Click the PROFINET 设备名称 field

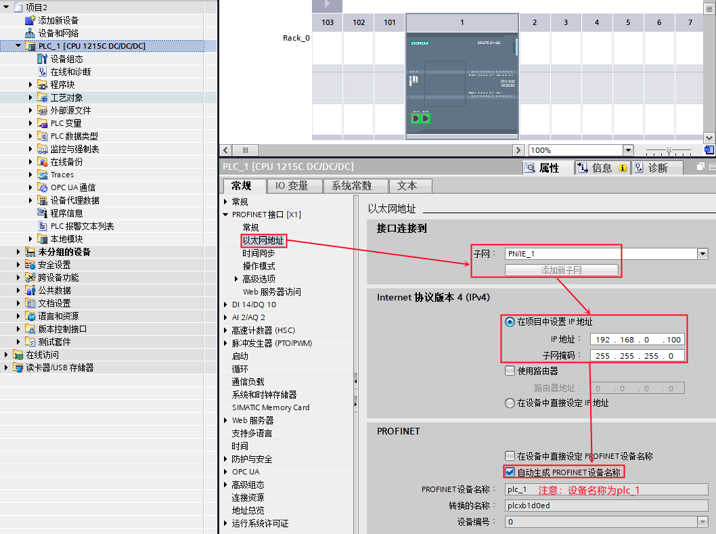(x=606, y=489)
